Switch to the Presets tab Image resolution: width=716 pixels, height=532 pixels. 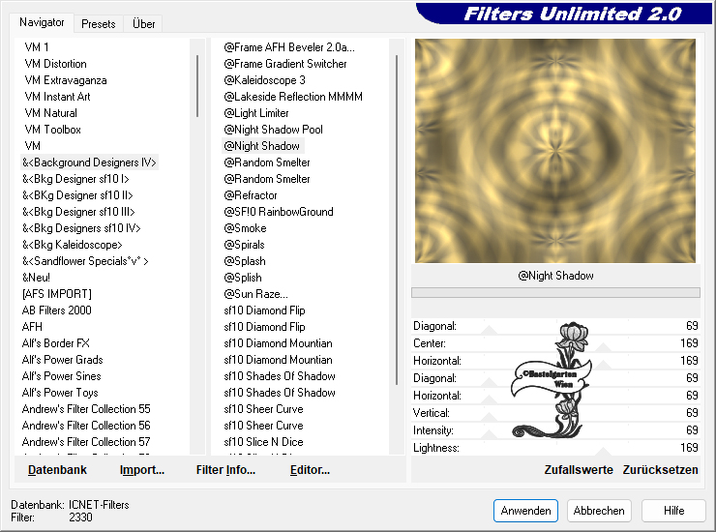(98, 23)
